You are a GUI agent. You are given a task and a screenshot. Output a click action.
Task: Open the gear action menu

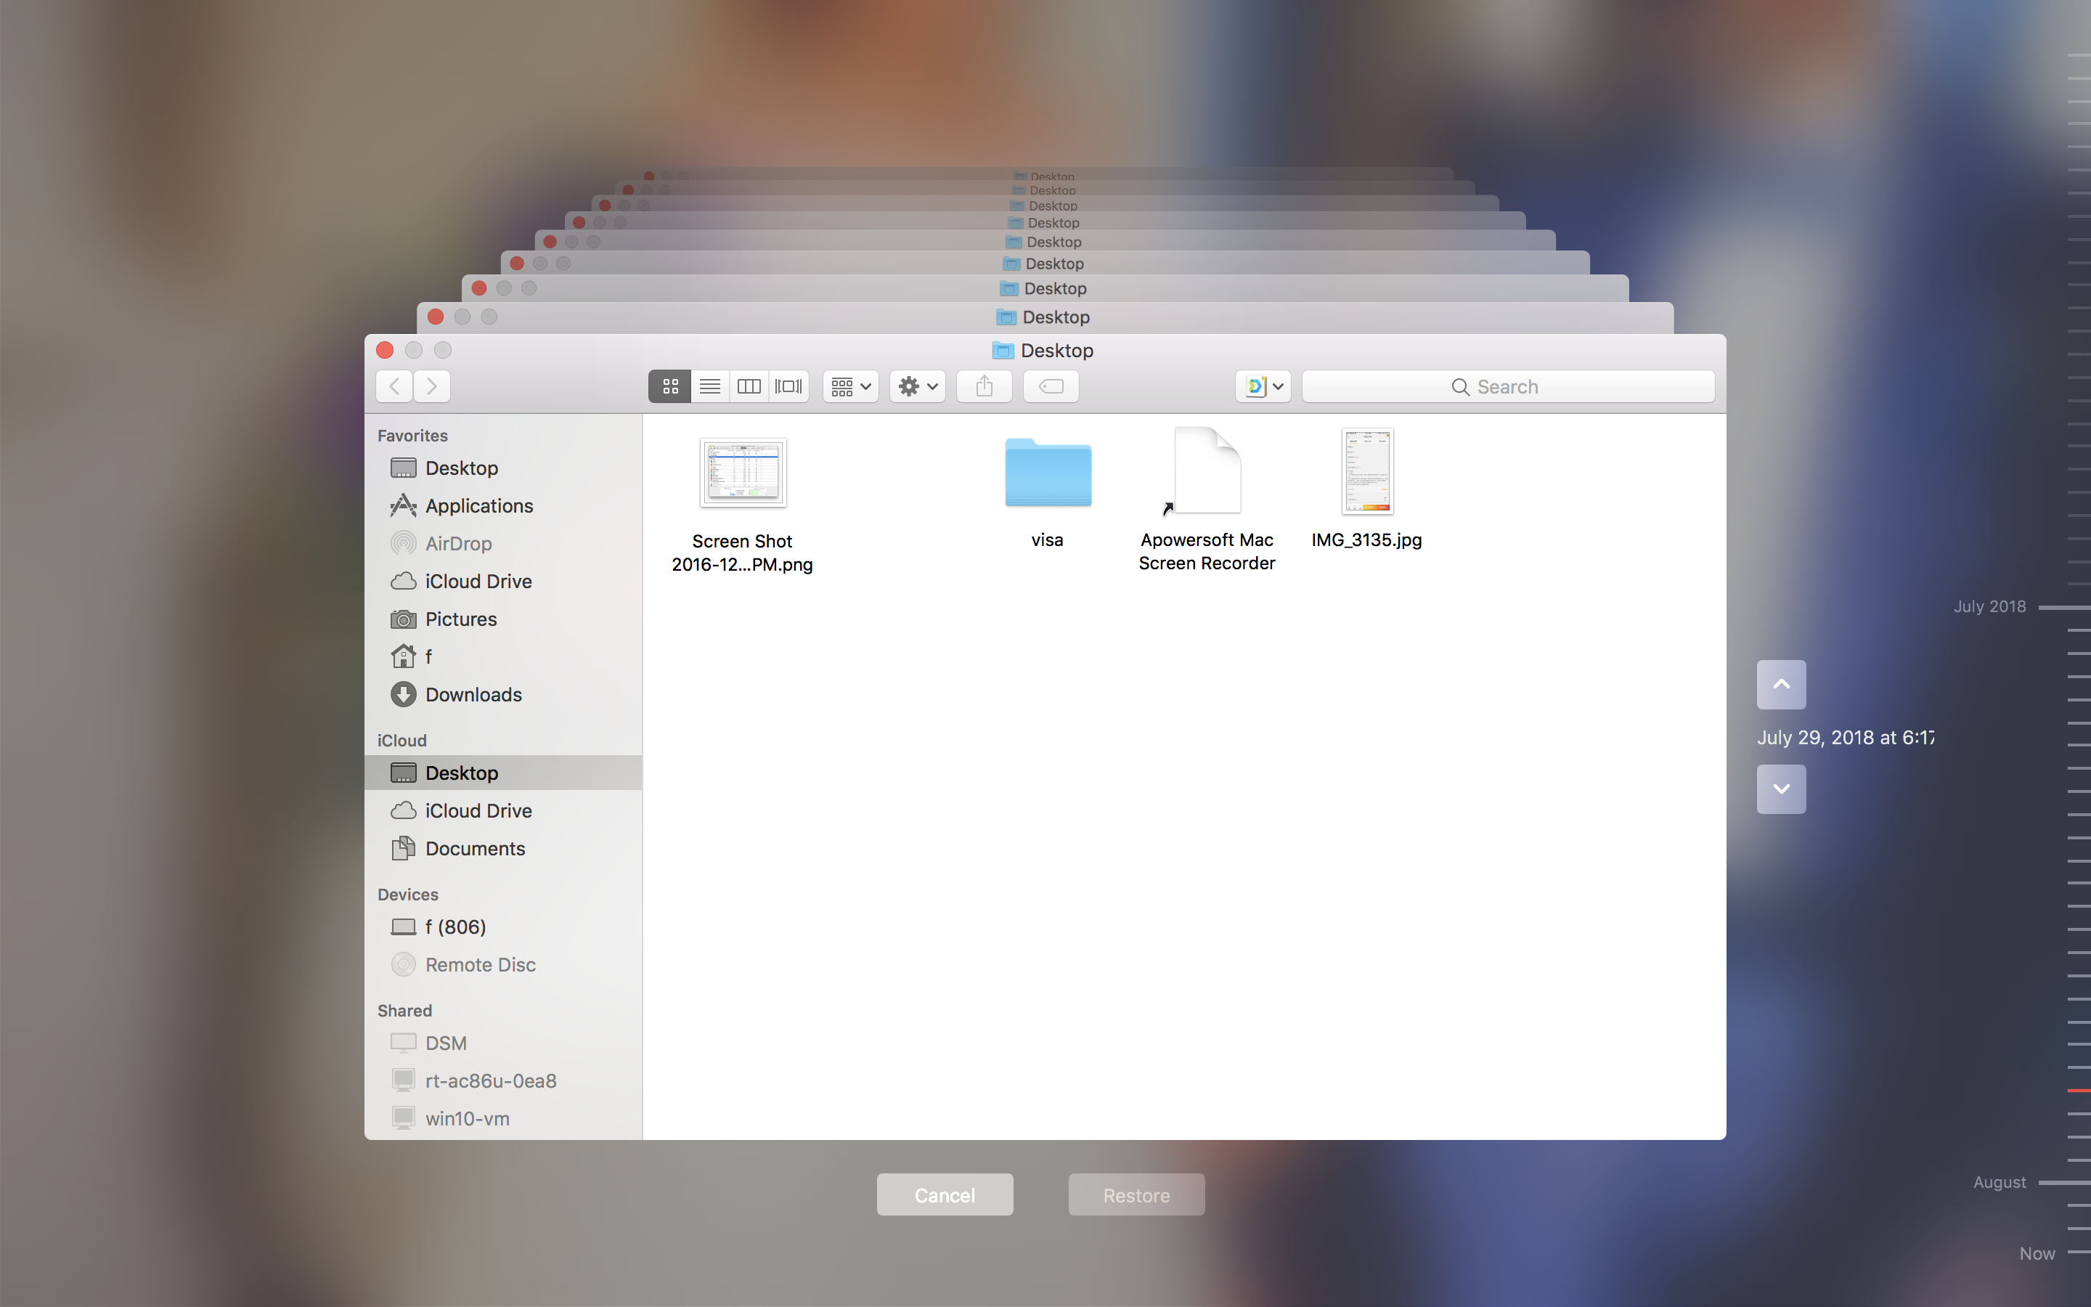pyautogui.click(x=918, y=386)
